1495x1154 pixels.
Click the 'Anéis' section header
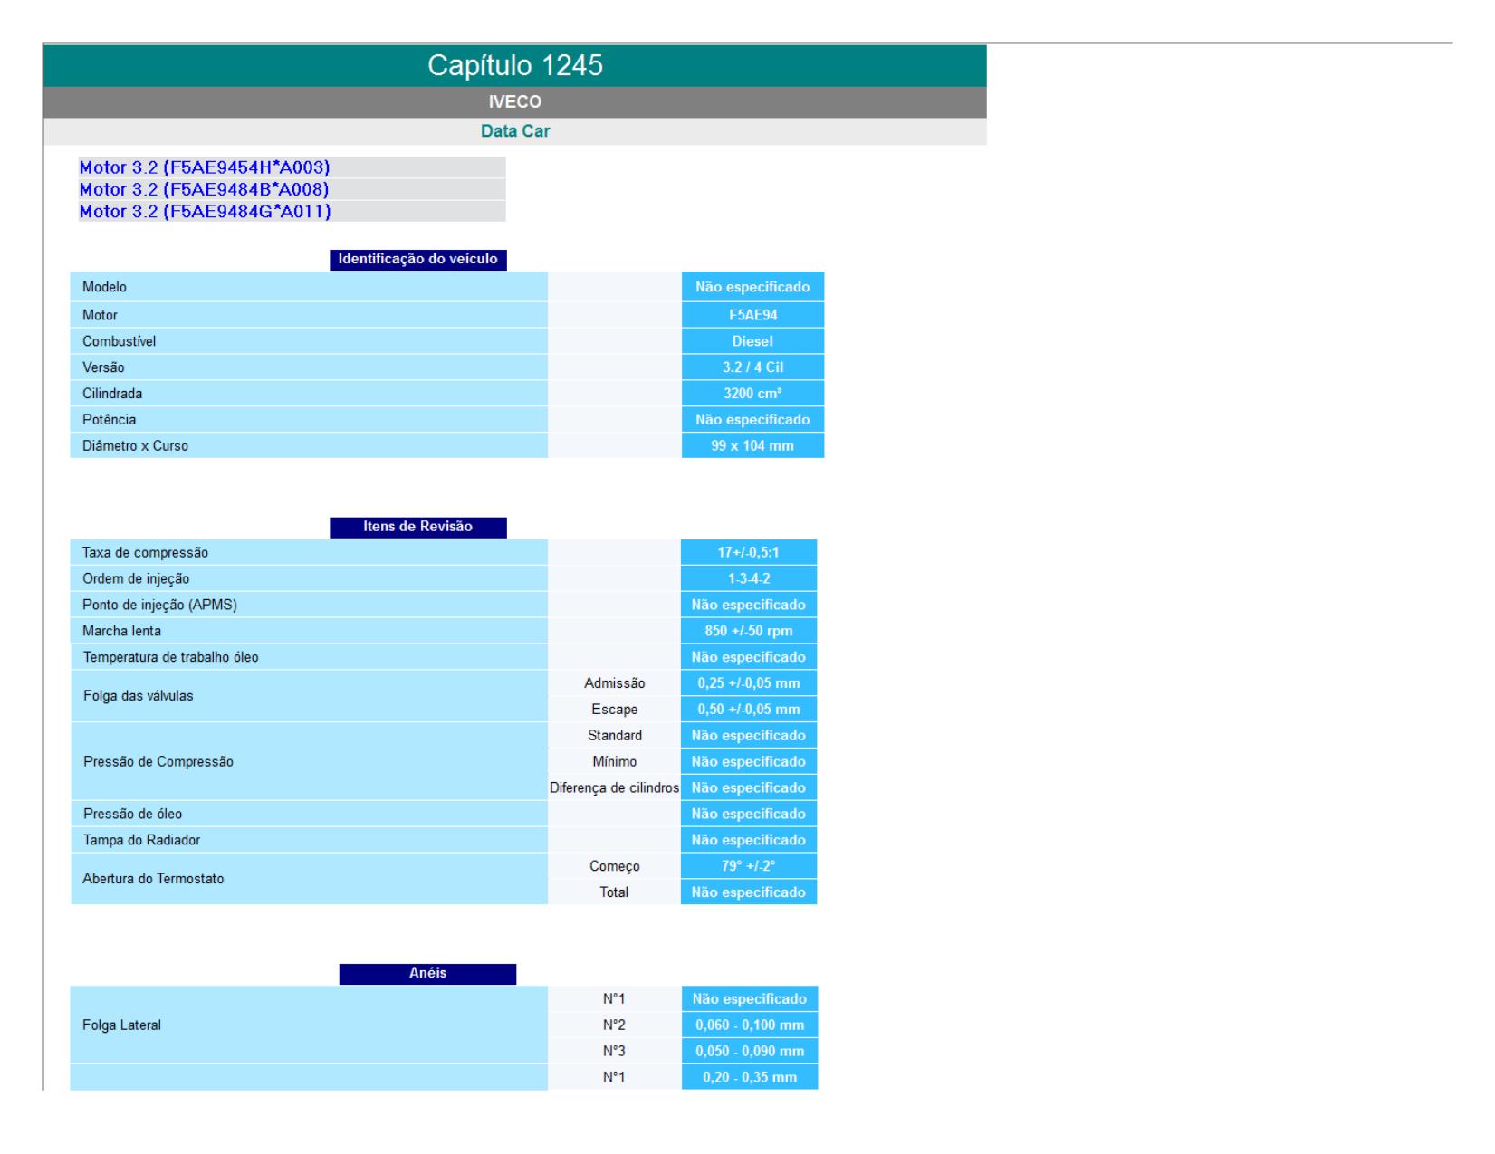point(427,974)
